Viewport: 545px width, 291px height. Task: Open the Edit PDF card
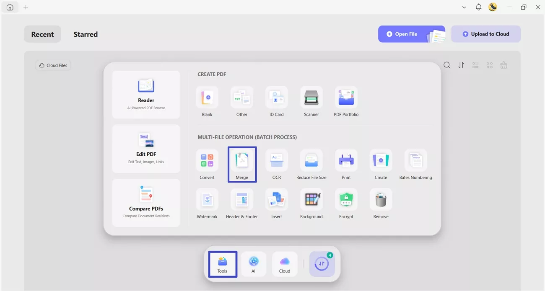[x=146, y=149]
